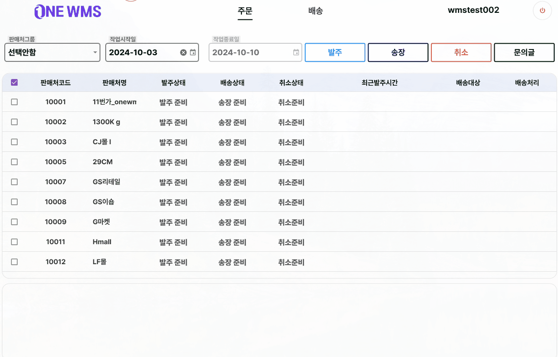Click seller name GS이숍
Screen dimensions: 558x357
[x=104, y=202]
